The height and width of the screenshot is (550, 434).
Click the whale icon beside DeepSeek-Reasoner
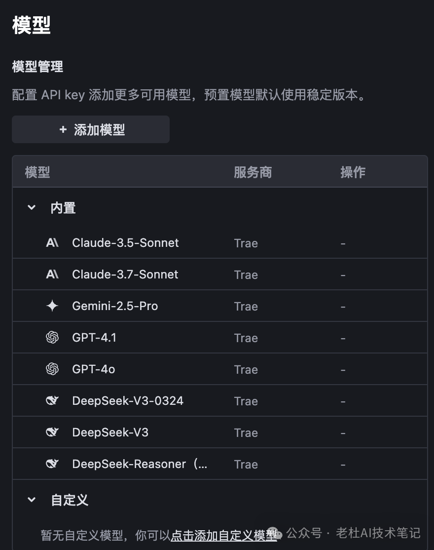point(52,464)
